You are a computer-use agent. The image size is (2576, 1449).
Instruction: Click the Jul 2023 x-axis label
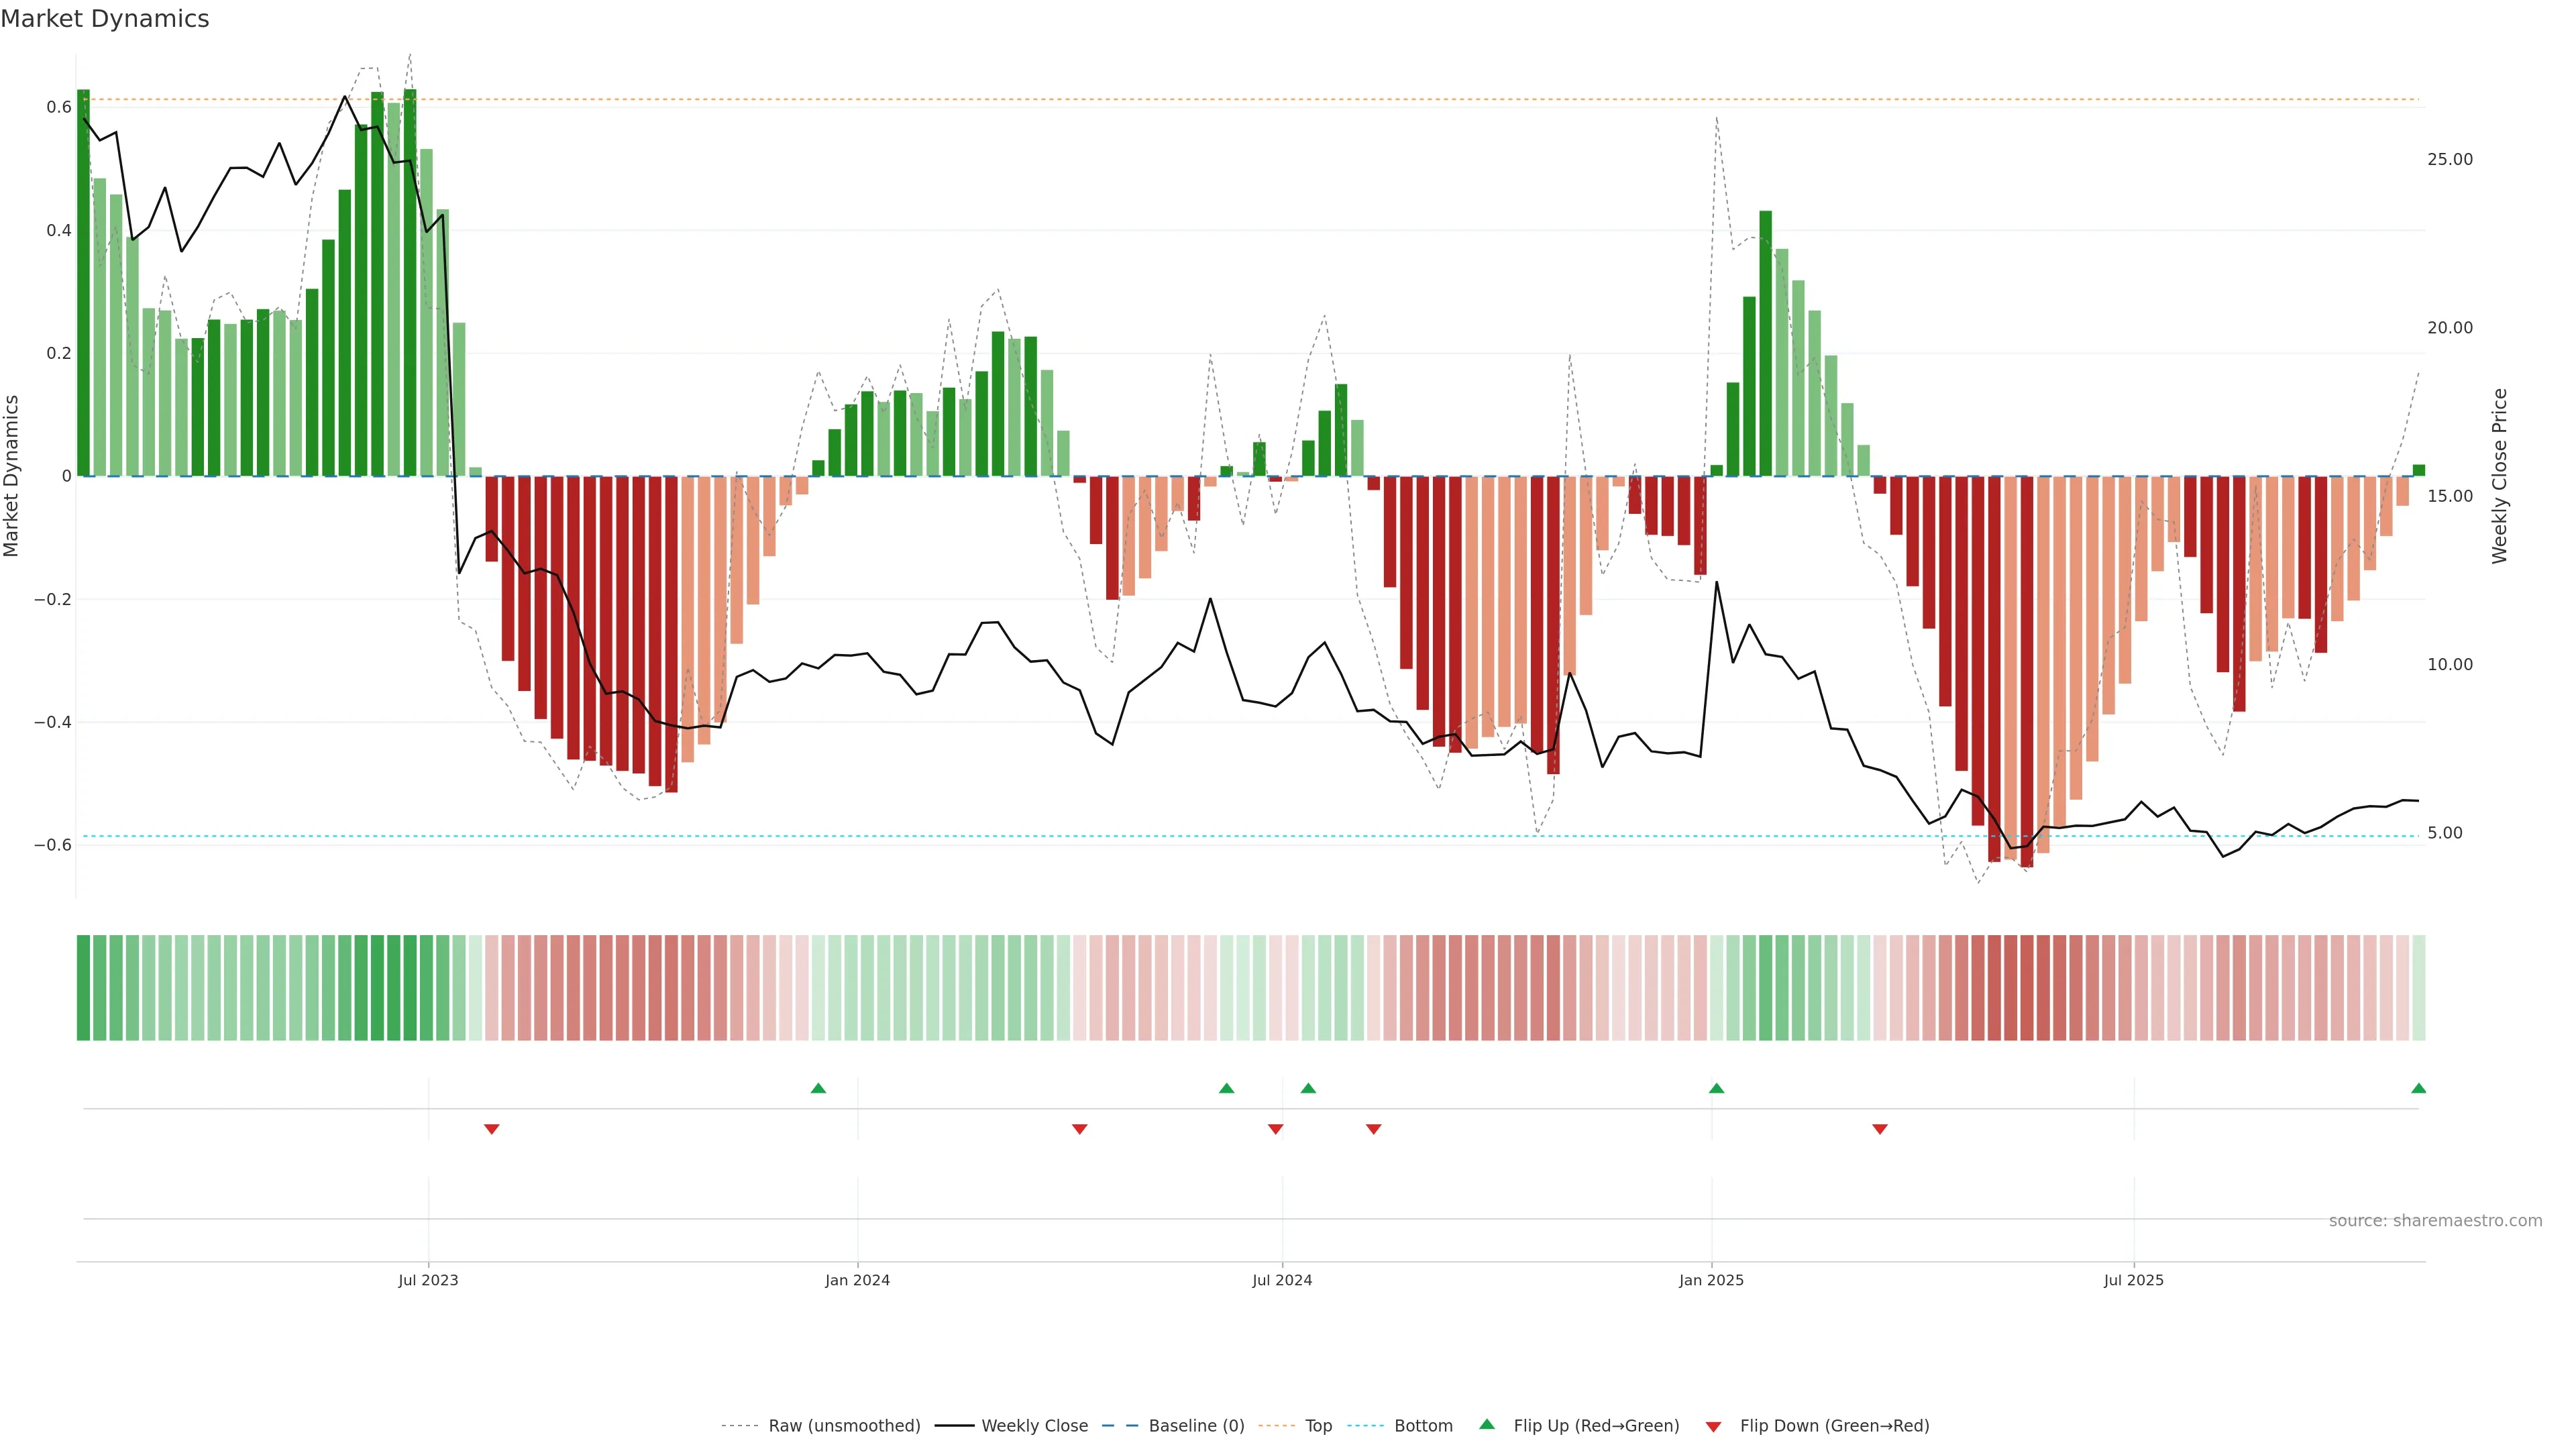pyautogui.click(x=428, y=1280)
